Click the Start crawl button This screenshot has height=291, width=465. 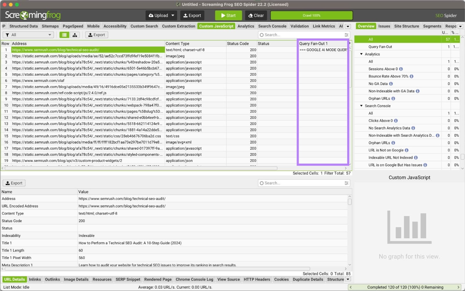[228, 15]
